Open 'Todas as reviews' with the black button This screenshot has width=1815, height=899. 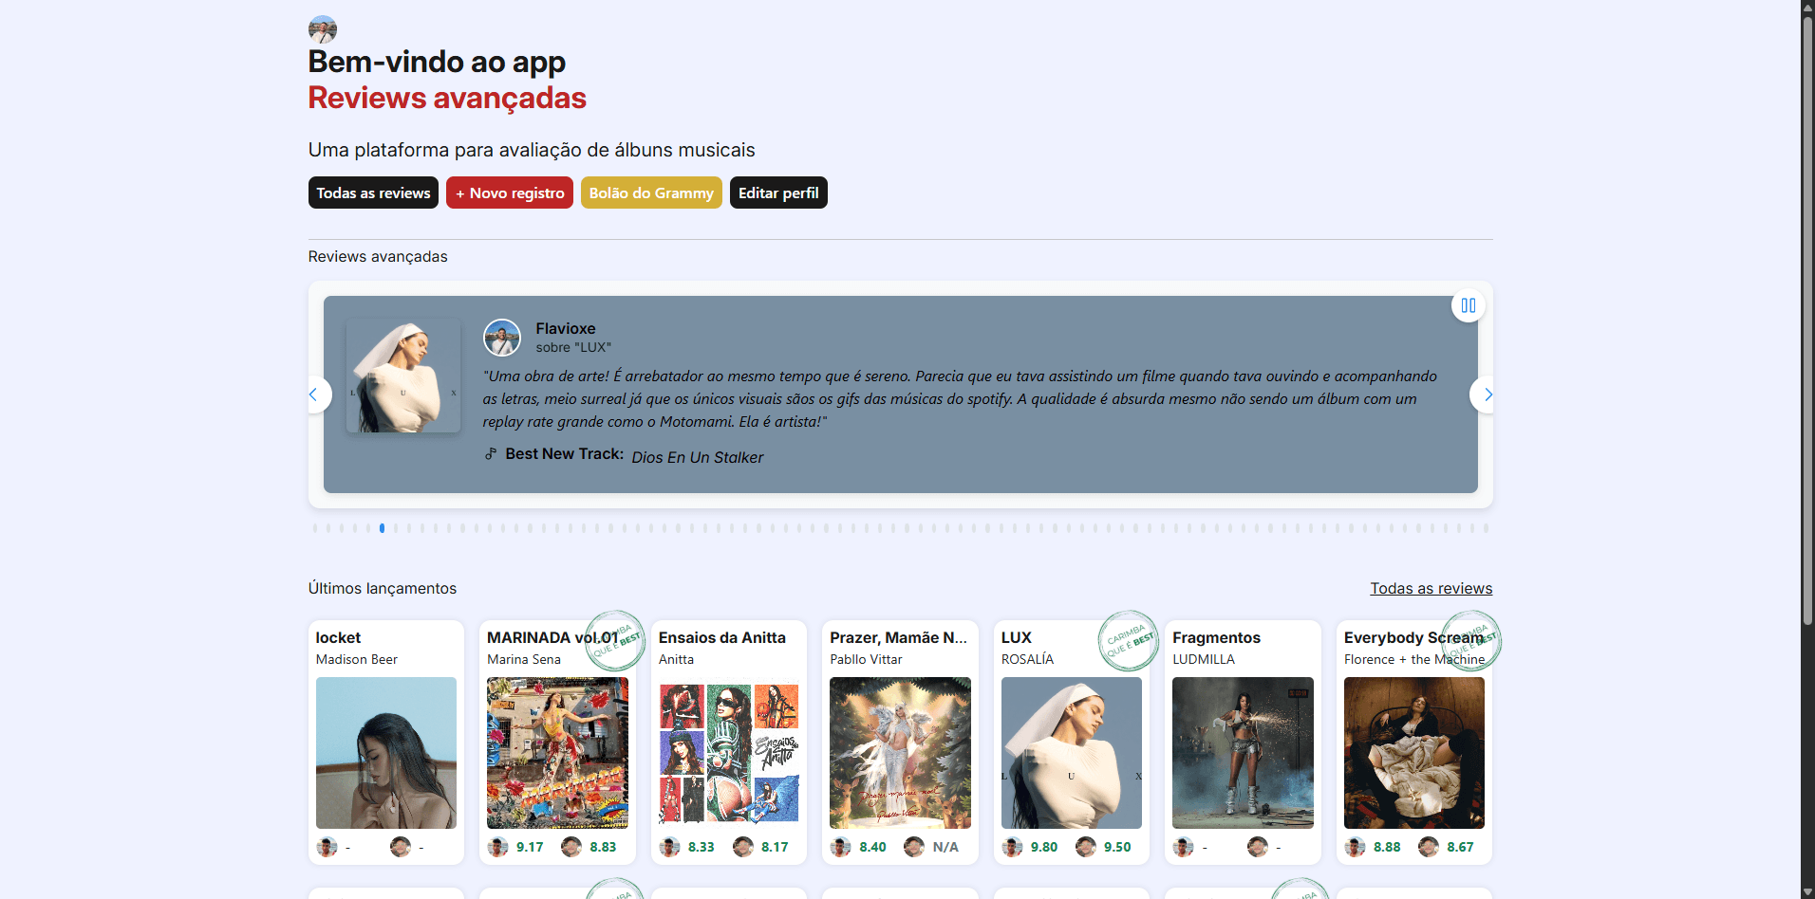tap(373, 193)
